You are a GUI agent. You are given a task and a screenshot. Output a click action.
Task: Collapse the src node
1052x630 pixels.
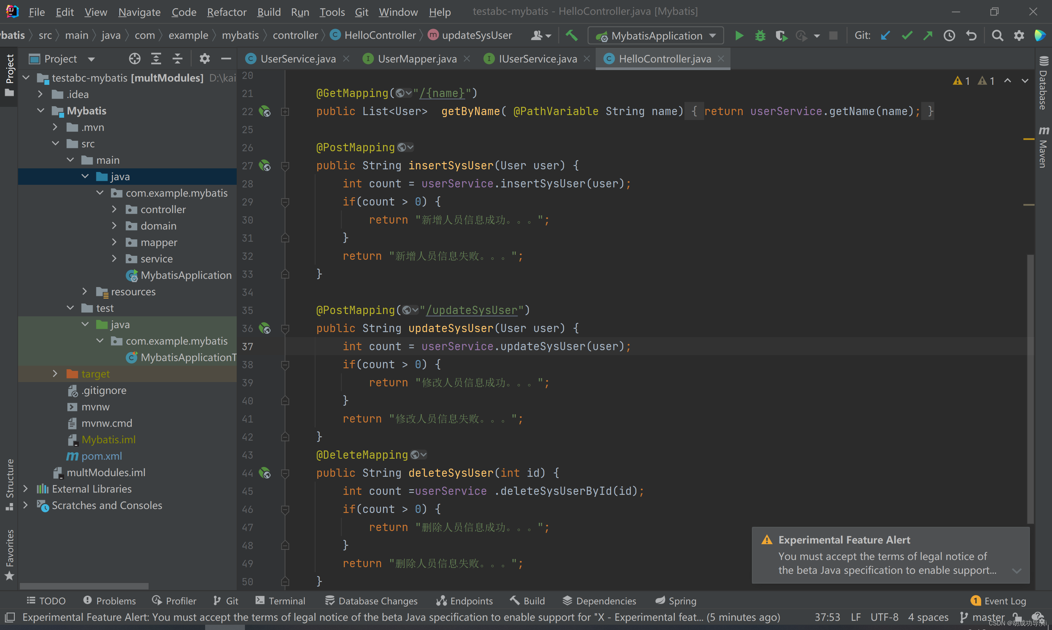coord(56,143)
